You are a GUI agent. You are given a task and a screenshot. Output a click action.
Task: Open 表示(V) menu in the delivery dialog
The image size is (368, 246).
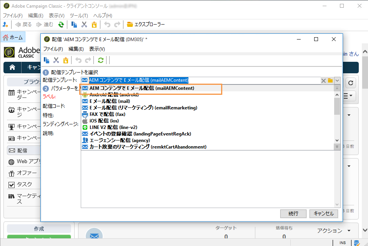(97, 49)
